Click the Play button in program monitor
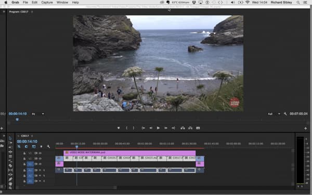 tap(158, 128)
